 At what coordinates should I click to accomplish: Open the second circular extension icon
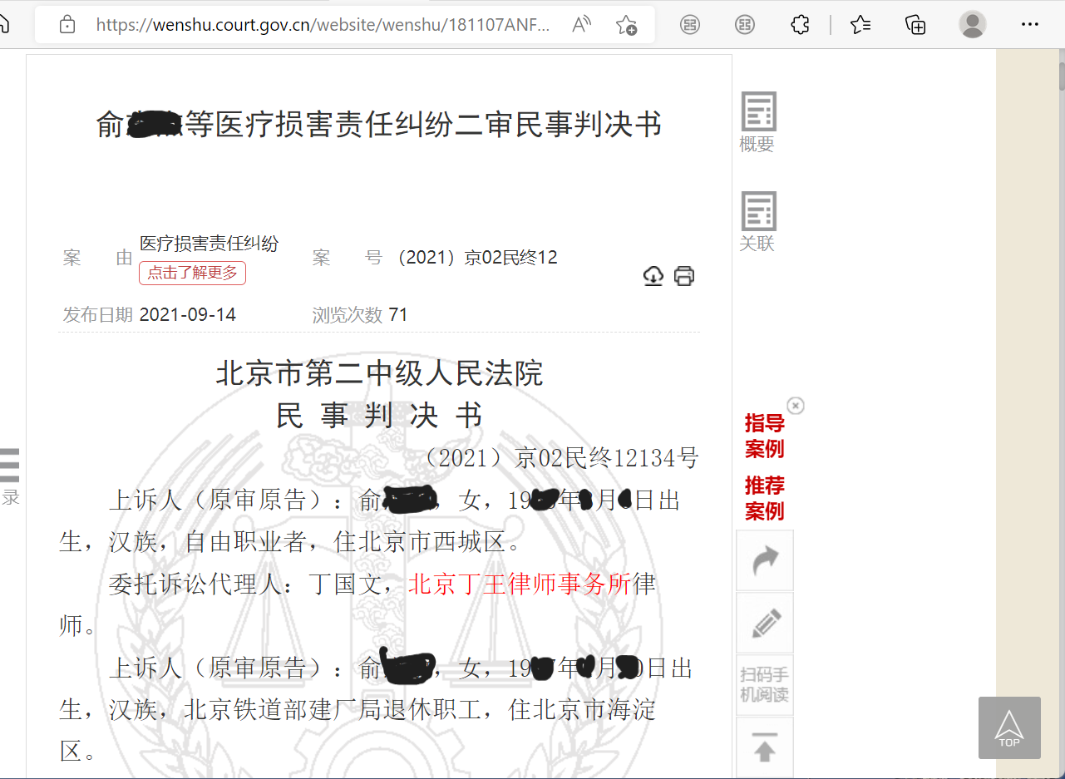click(745, 25)
